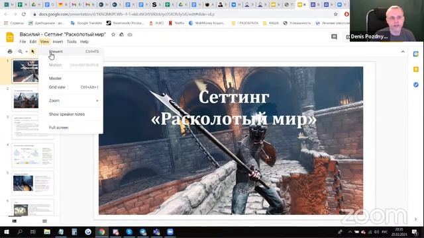424x238 pixels.
Task: Open Windows taskbar search
Action: point(20,232)
